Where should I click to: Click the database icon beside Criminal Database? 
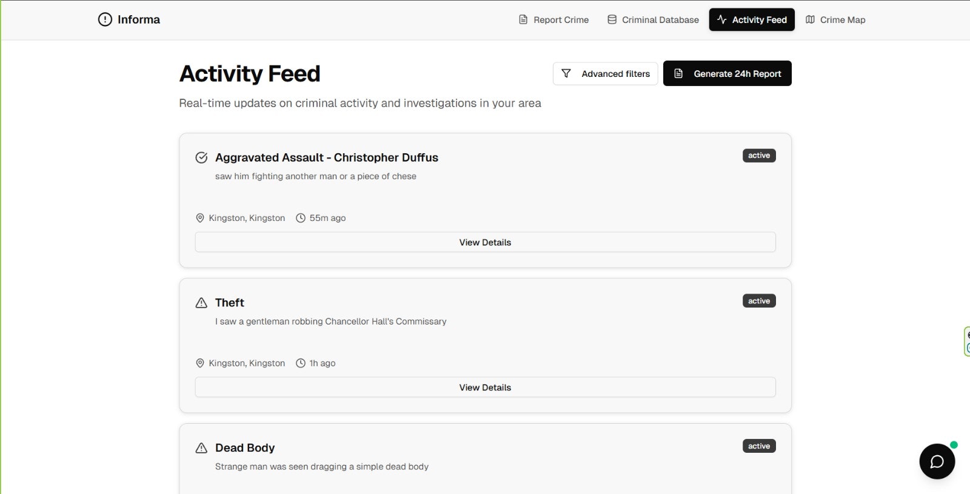(x=612, y=19)
